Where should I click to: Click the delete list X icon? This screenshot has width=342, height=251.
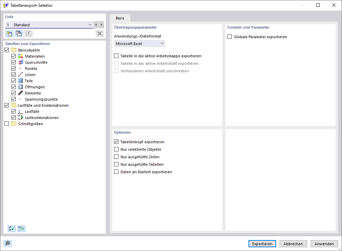click(x=100, y=33)
